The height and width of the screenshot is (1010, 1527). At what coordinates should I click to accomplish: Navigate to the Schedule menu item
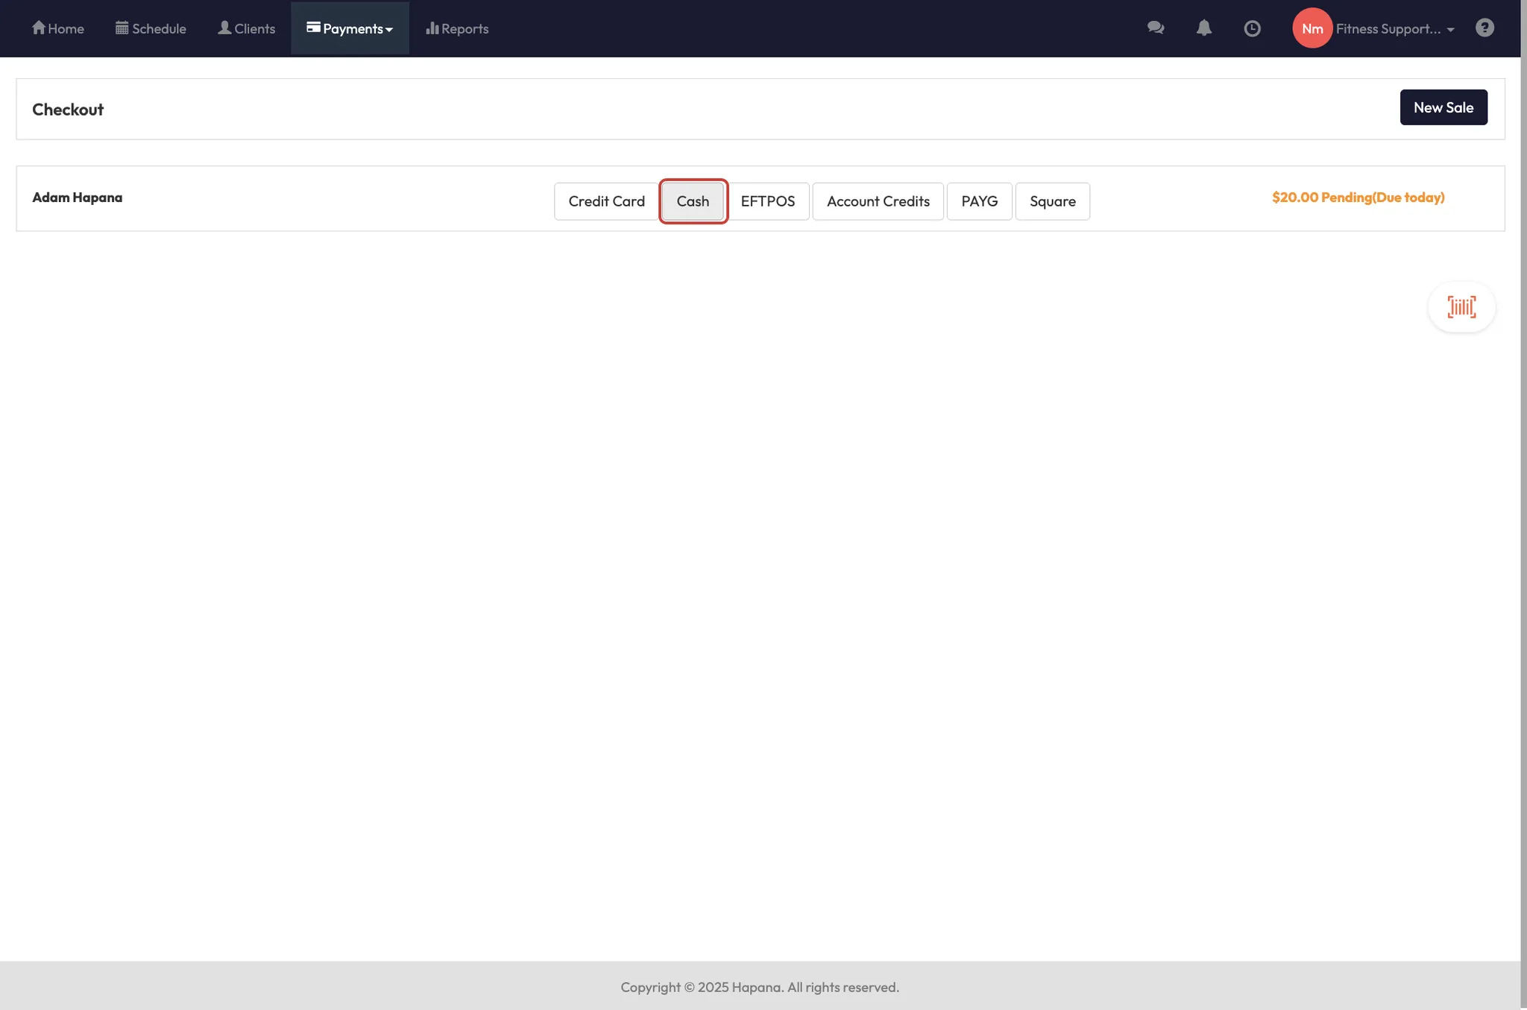150,28
